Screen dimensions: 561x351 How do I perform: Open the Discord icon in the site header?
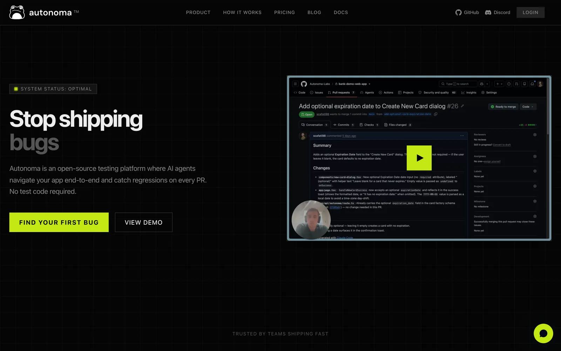click(x=488, y=12)
